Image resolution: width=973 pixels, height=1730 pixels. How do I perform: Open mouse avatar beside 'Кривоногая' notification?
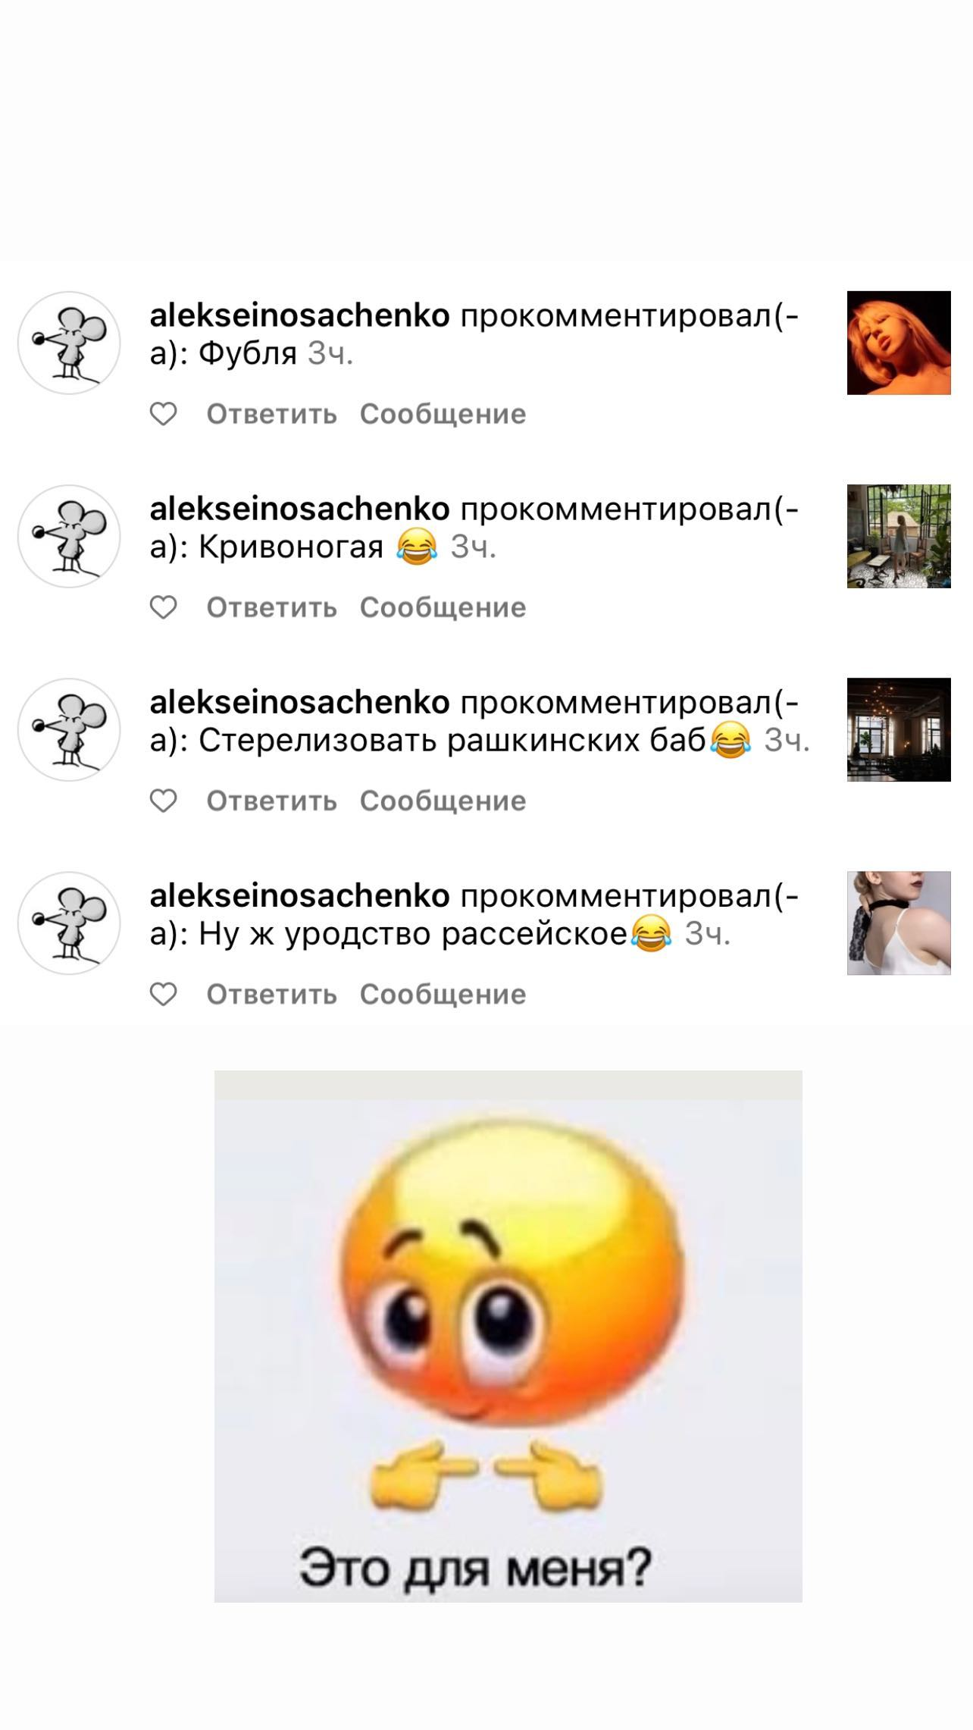[69, 536]
